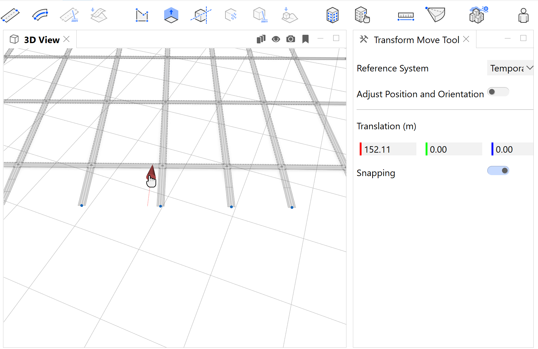The width and height of the screenshot is (538, 349).
Task: Take a screenshot with the camera icon
Action: point(290,39)
